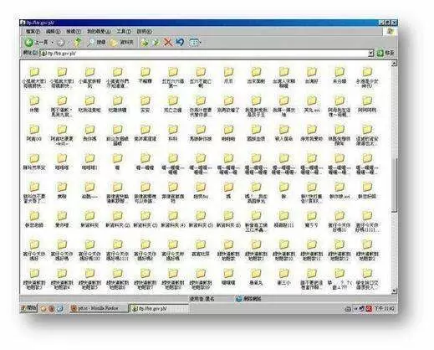Click the Copy To folder toolbar icon
The height and width of the screenshot is (350, 434).
(x=156, y=43)
